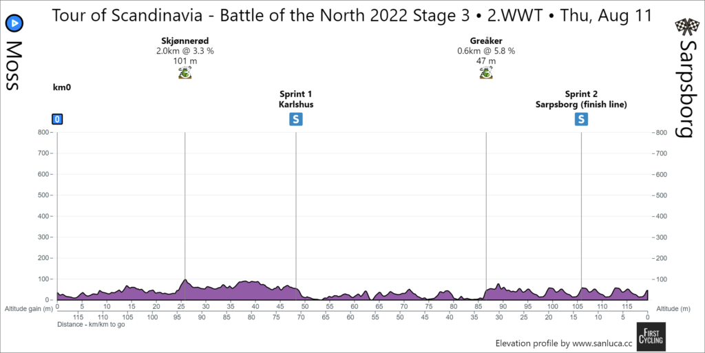
Task: Click the purple elevation peak at Skjønnerød
Action: [185, 282]
